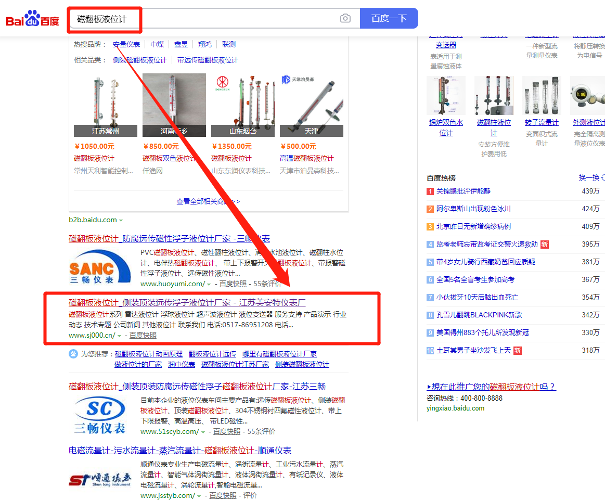Open 做液位计的厂家 suggestion
Screen dimensions: 605x500
[138, 364]
